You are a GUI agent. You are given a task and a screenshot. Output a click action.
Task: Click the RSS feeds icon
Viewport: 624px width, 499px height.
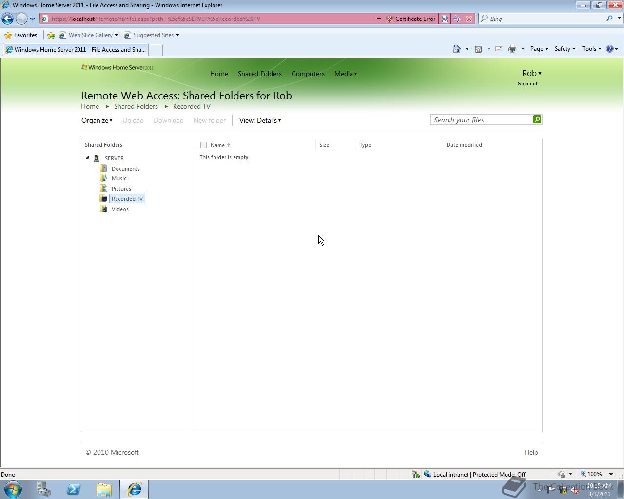click(478, 49)
